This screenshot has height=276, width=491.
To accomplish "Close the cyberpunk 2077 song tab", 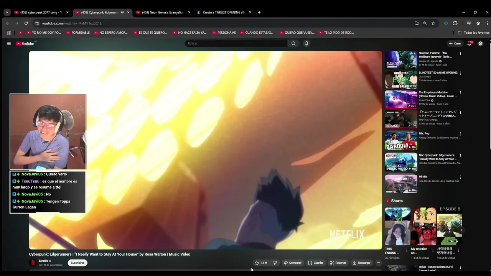I will tap(68, 12).
